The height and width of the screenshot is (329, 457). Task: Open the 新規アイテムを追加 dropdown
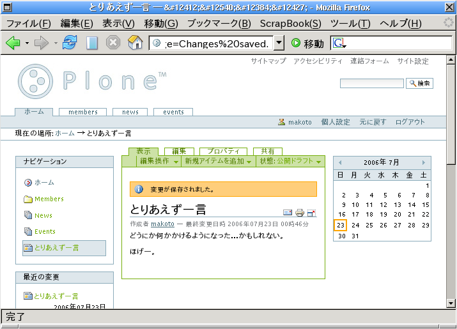coord(218,162)
